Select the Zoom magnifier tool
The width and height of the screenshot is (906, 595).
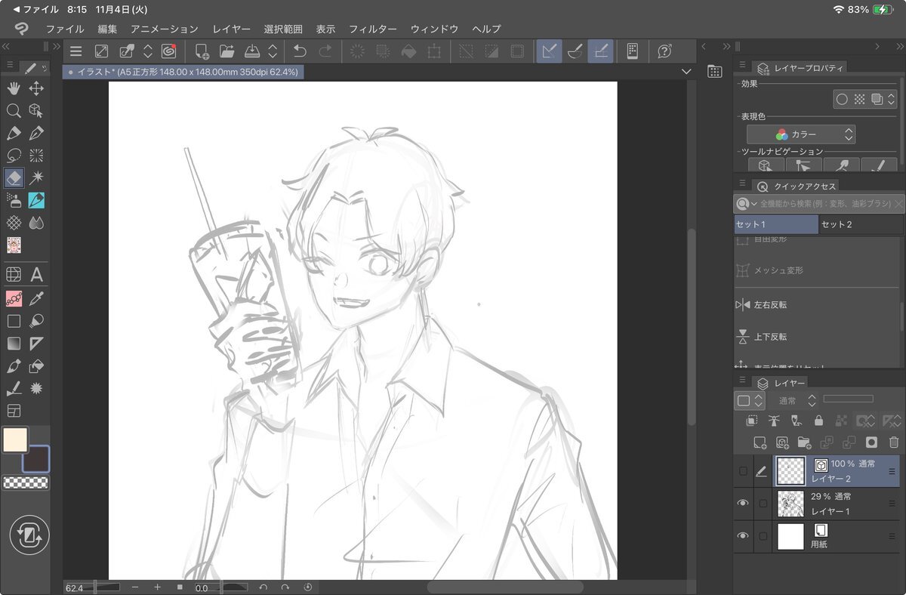(x=14, y=111)
